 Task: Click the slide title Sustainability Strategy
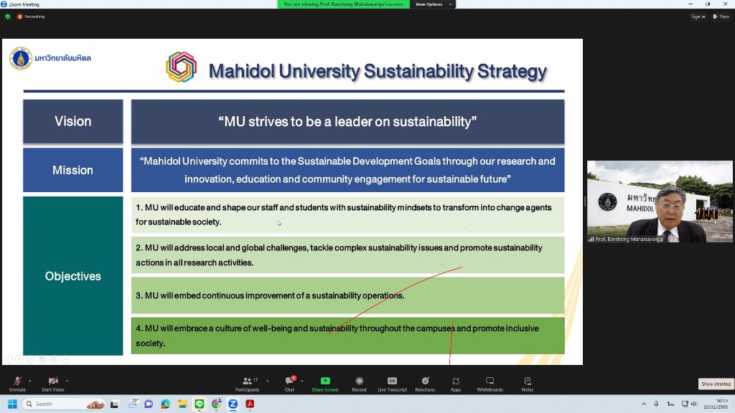pyautogui.click(x=378, y=71)
